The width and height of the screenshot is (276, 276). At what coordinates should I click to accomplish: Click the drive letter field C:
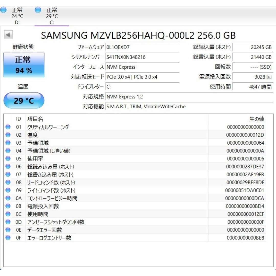tap(142, 87)
